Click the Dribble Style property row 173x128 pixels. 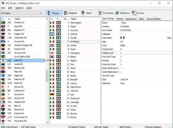coord(137,53)
